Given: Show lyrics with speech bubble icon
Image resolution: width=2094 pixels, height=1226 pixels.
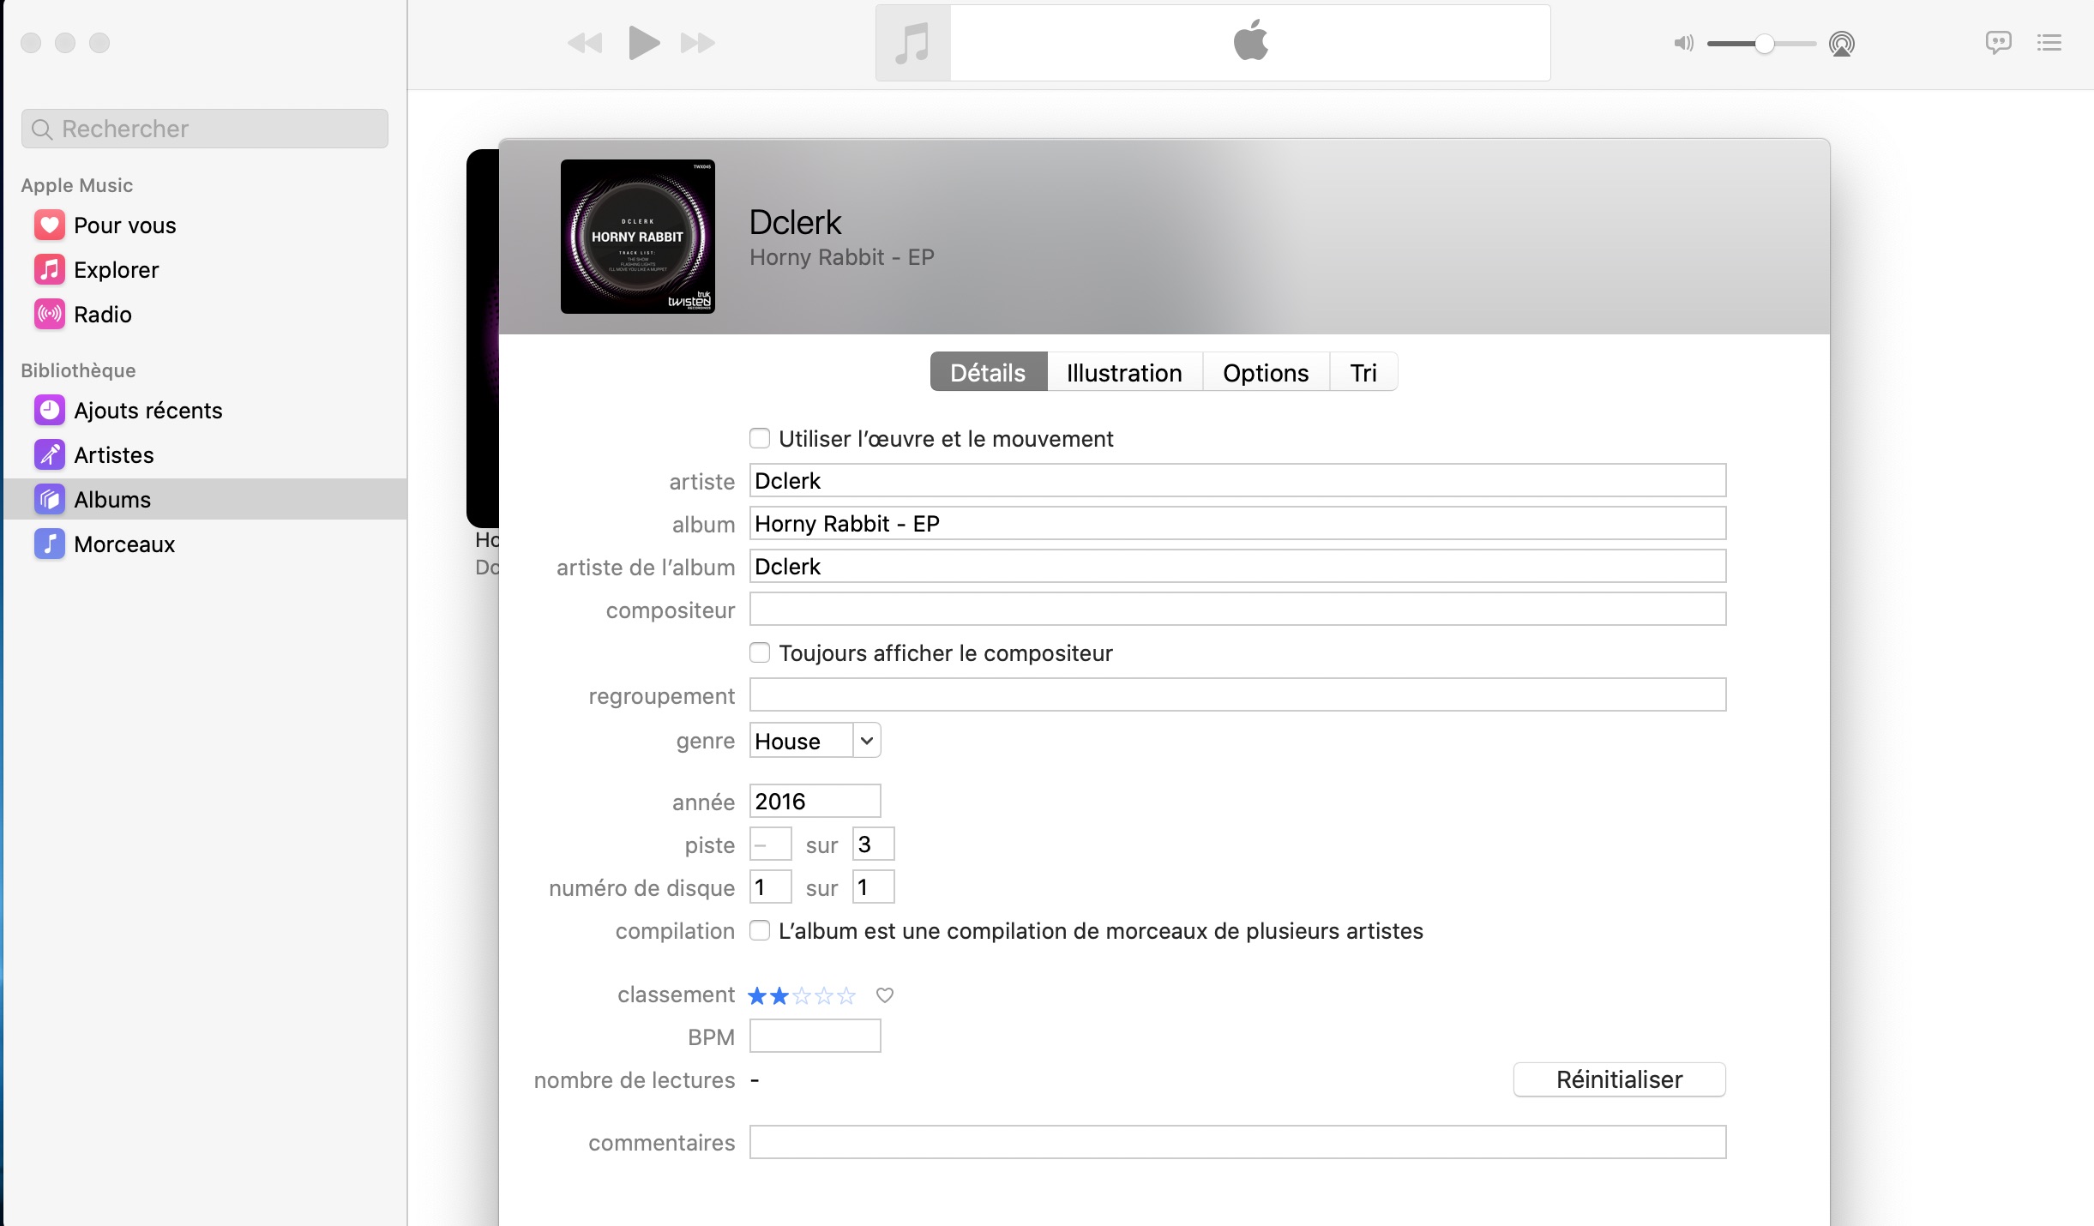Looking at the screenshot, I should coord(1998,43).
